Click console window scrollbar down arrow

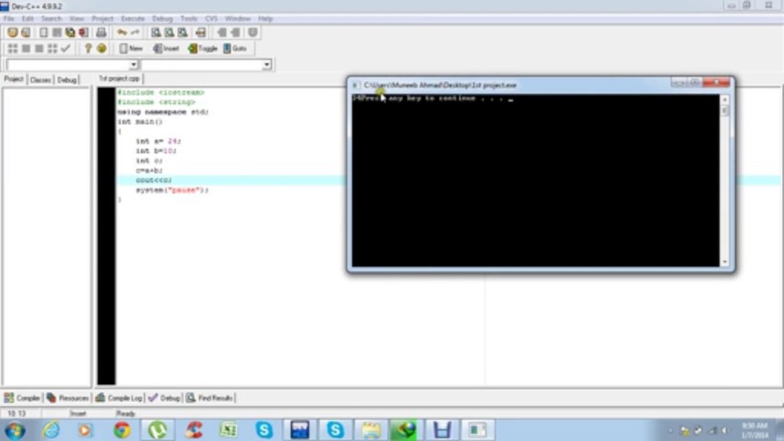click(725, 262)
